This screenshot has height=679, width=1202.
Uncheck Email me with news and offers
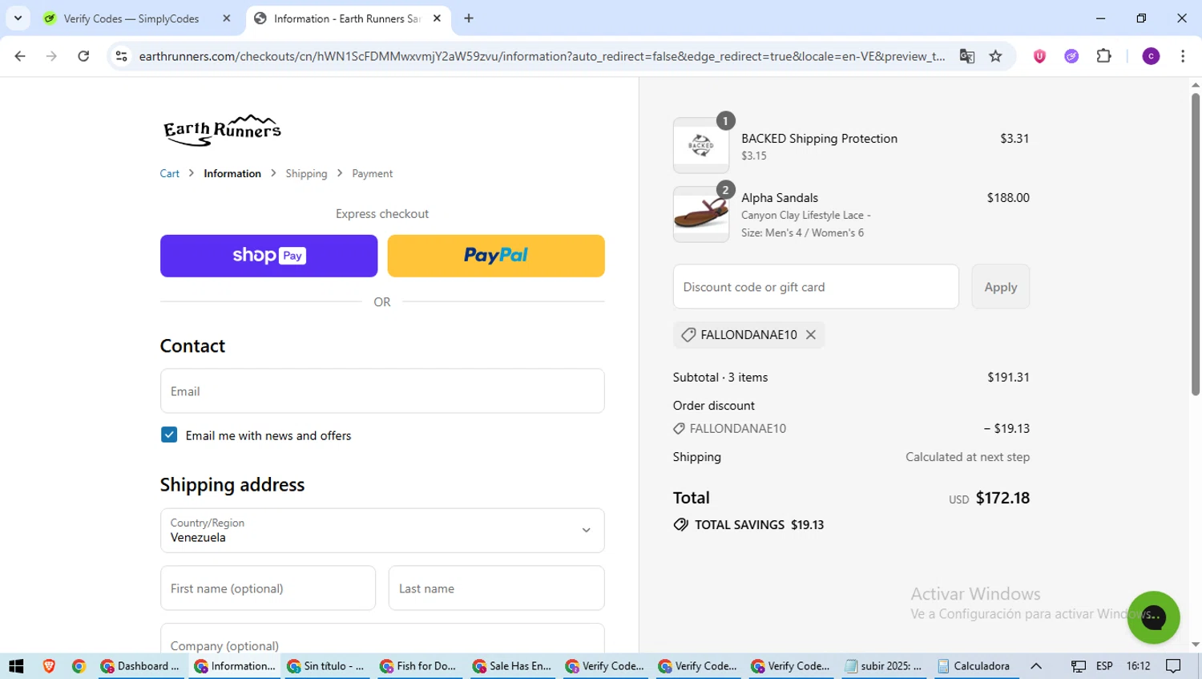point(169,435)
